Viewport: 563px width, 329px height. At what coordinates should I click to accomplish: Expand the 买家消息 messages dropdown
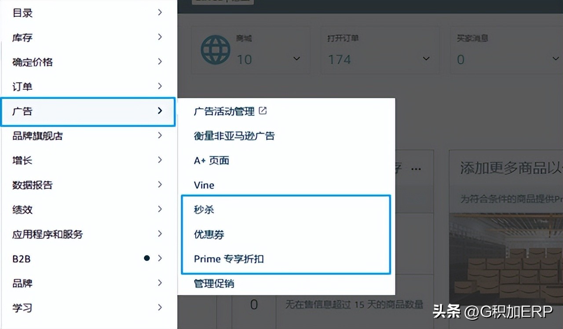(555, 58)
